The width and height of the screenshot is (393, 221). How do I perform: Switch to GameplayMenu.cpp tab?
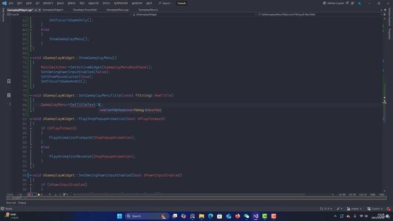(117, 10)
